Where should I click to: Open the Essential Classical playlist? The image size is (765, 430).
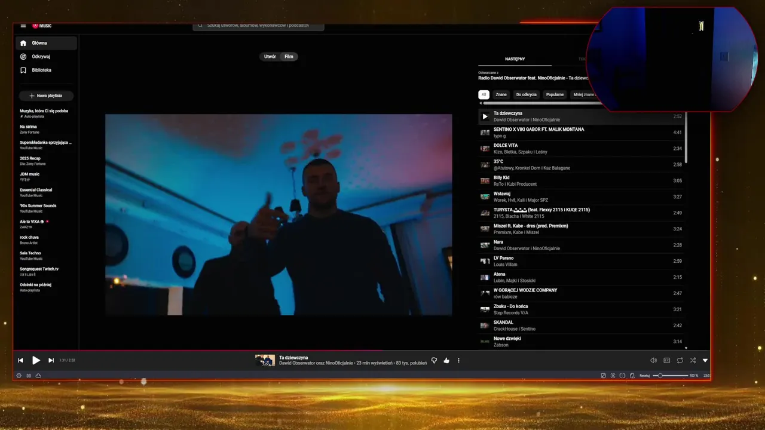(45, 192)
